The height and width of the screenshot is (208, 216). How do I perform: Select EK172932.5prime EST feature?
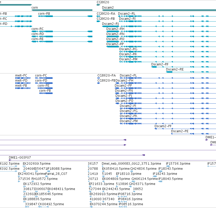[x=37, y=184]
